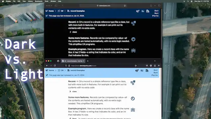Open the Bookmarks menu
The image size is (211, 119).
tap(39, 1)
